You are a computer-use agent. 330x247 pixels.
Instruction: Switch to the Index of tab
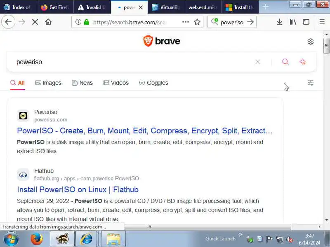(x=18, y=7)
